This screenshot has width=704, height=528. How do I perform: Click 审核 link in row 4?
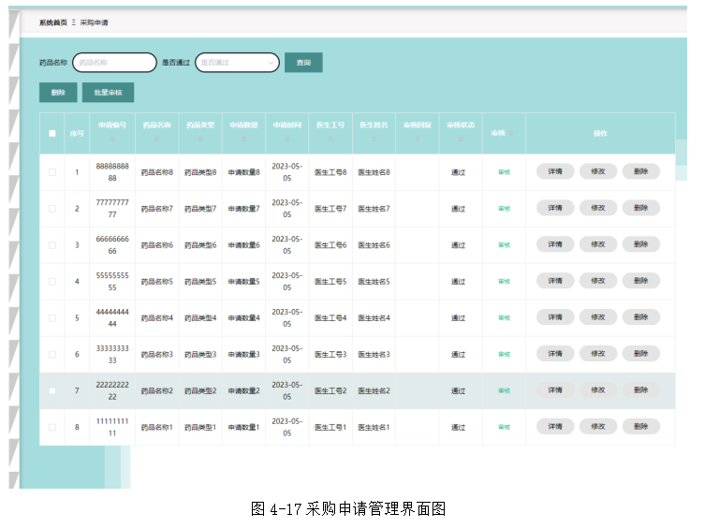[x=505, y=281]
